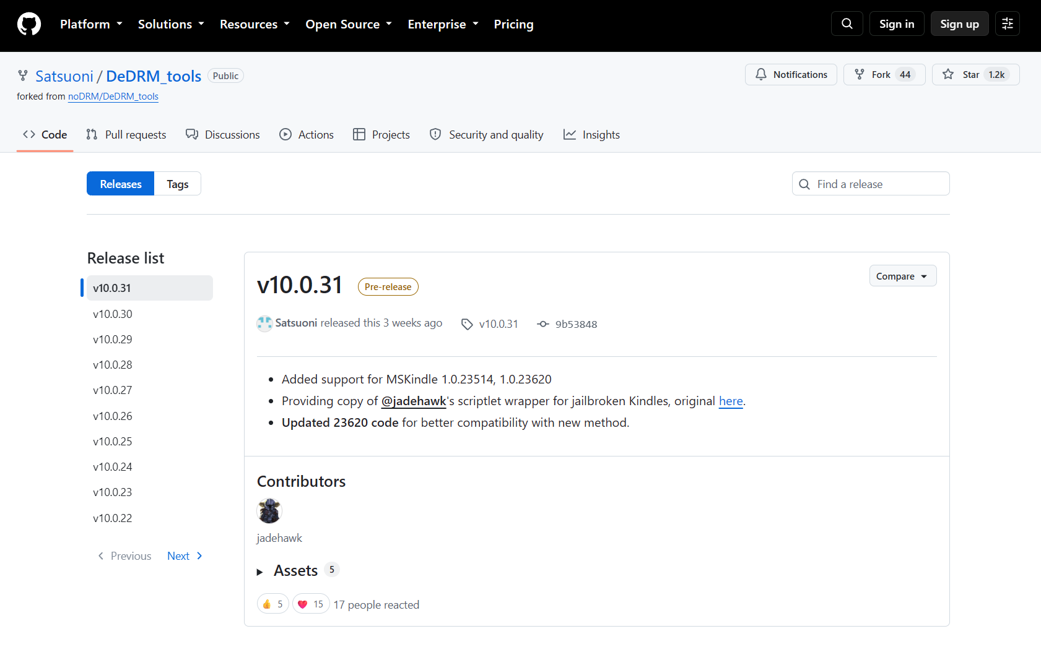Select the Releases tab button
The width and height of the screenshot is (1041, 647).
click(121, 184)
